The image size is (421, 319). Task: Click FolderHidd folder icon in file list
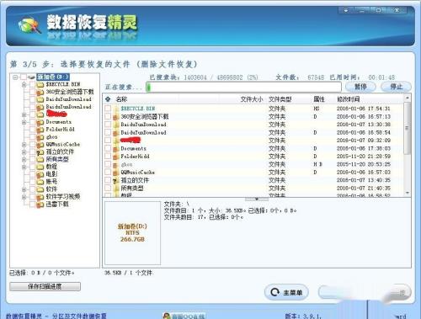pos(116,157)
